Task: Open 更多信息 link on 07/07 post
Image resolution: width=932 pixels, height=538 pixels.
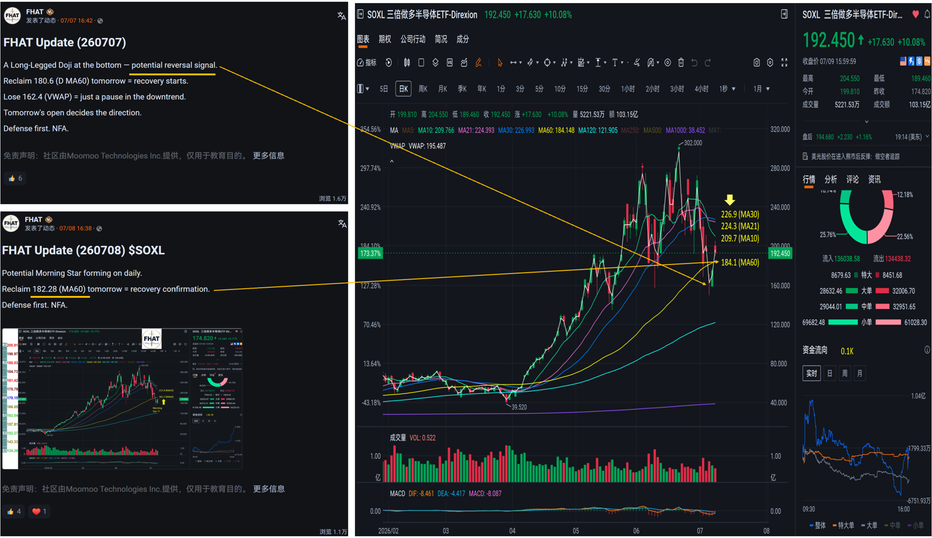Action: click(x=268, y=155)
